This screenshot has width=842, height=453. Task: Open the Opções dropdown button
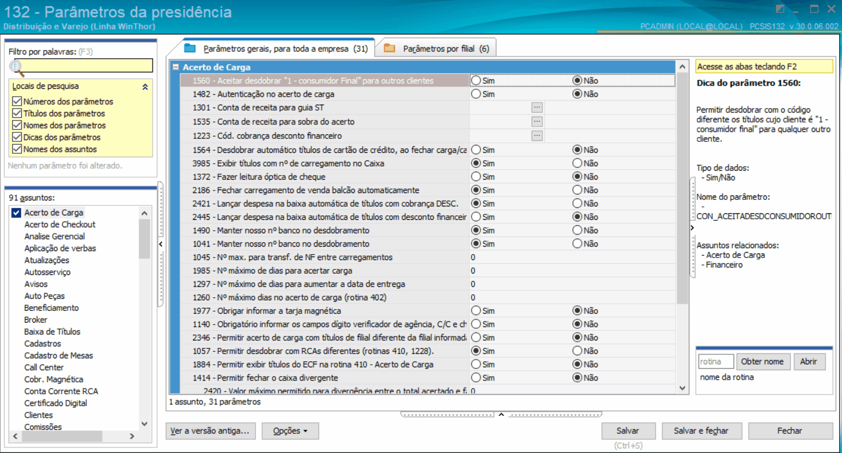pos(290,431)
